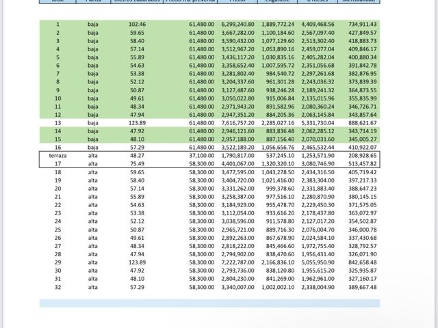438x328 pixels.
Task: Click the 346,726.71 mensualidad for local 11
Action: [363, 107]
